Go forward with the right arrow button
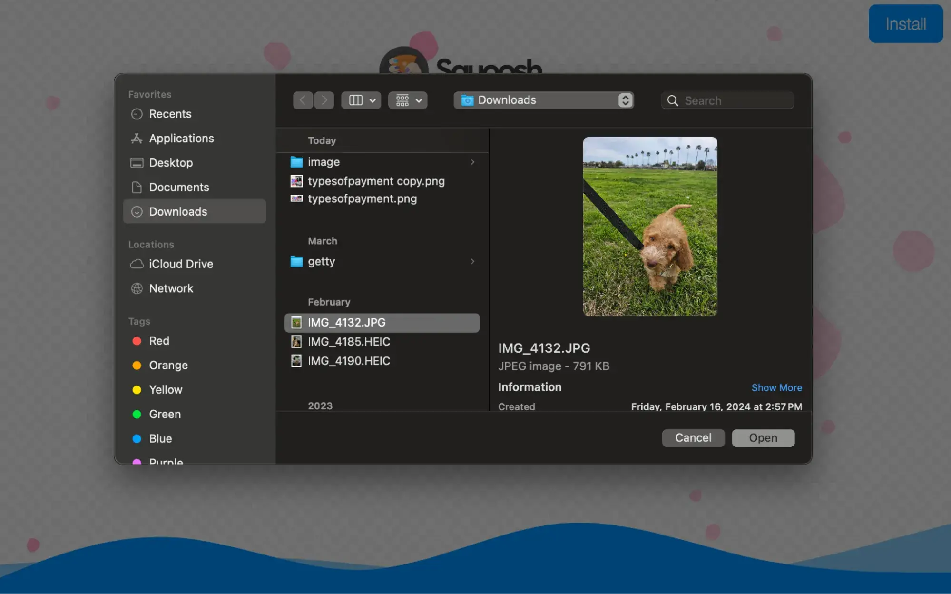Screen dimensions: 951x594 [x=324, y=100]
